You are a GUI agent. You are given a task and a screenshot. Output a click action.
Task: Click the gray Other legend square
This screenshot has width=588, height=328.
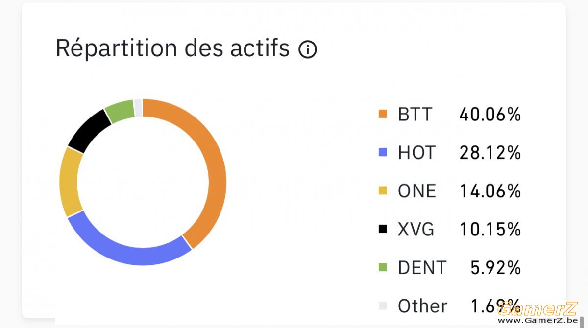383,306
